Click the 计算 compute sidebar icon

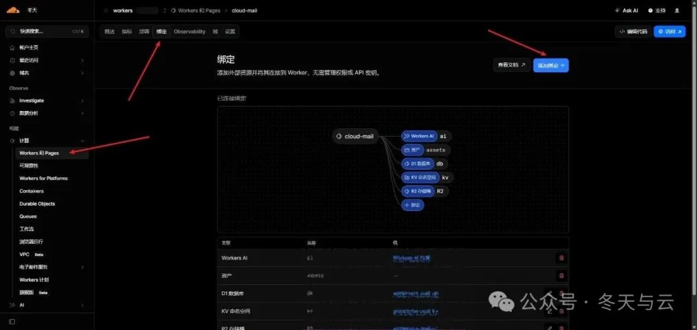[12, 141]
